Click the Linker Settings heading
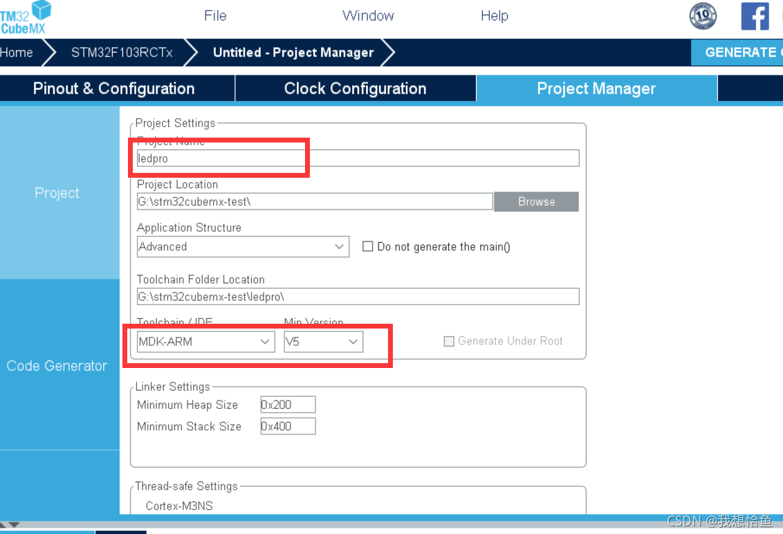Screen dimensions: 783x534 tap(173, 387)
